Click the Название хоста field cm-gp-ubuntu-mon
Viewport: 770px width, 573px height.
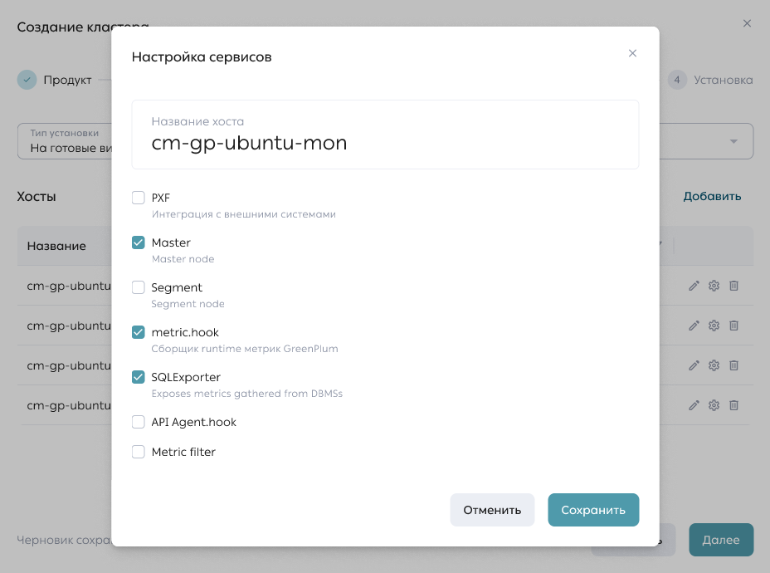[385, 135]
